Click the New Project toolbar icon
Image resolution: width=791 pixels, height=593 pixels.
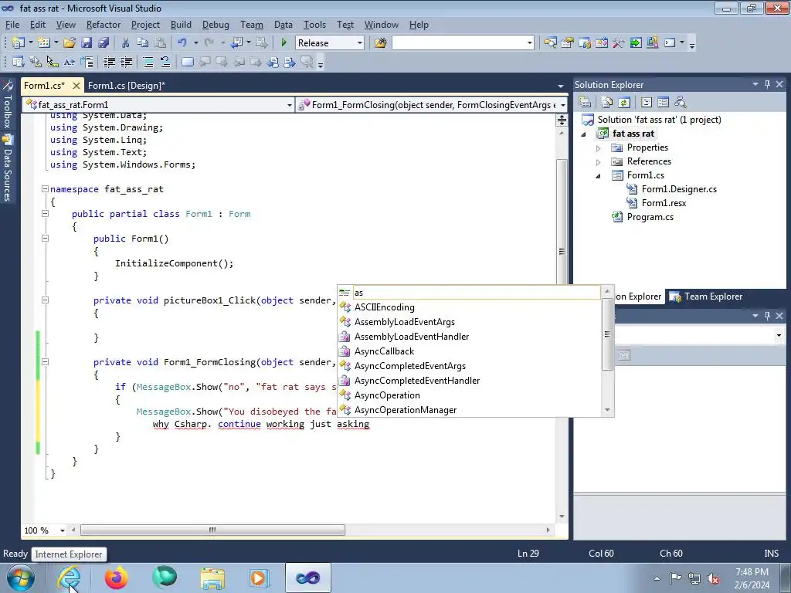[x=19, y=43]
